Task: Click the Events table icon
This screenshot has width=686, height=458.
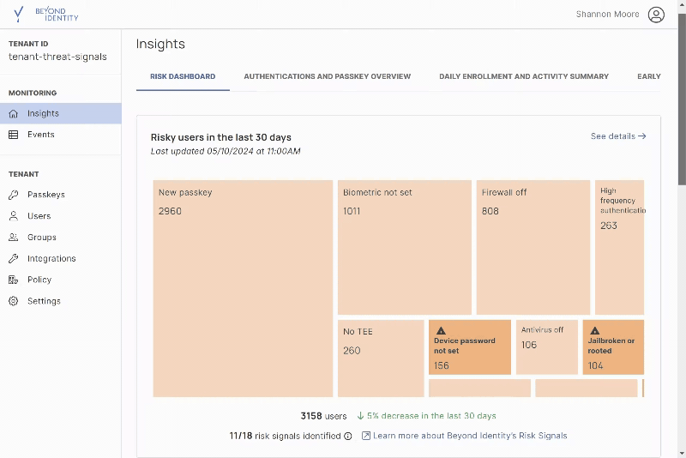Action: [x=14, y=135]
